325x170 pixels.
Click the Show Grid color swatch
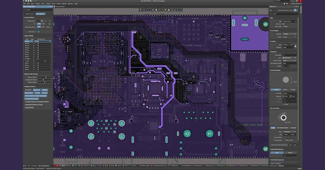point(38,32)
